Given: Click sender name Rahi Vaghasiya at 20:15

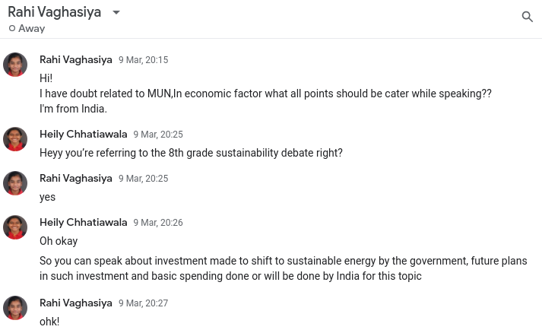Looking at the screenshot, I should point(75,60).
